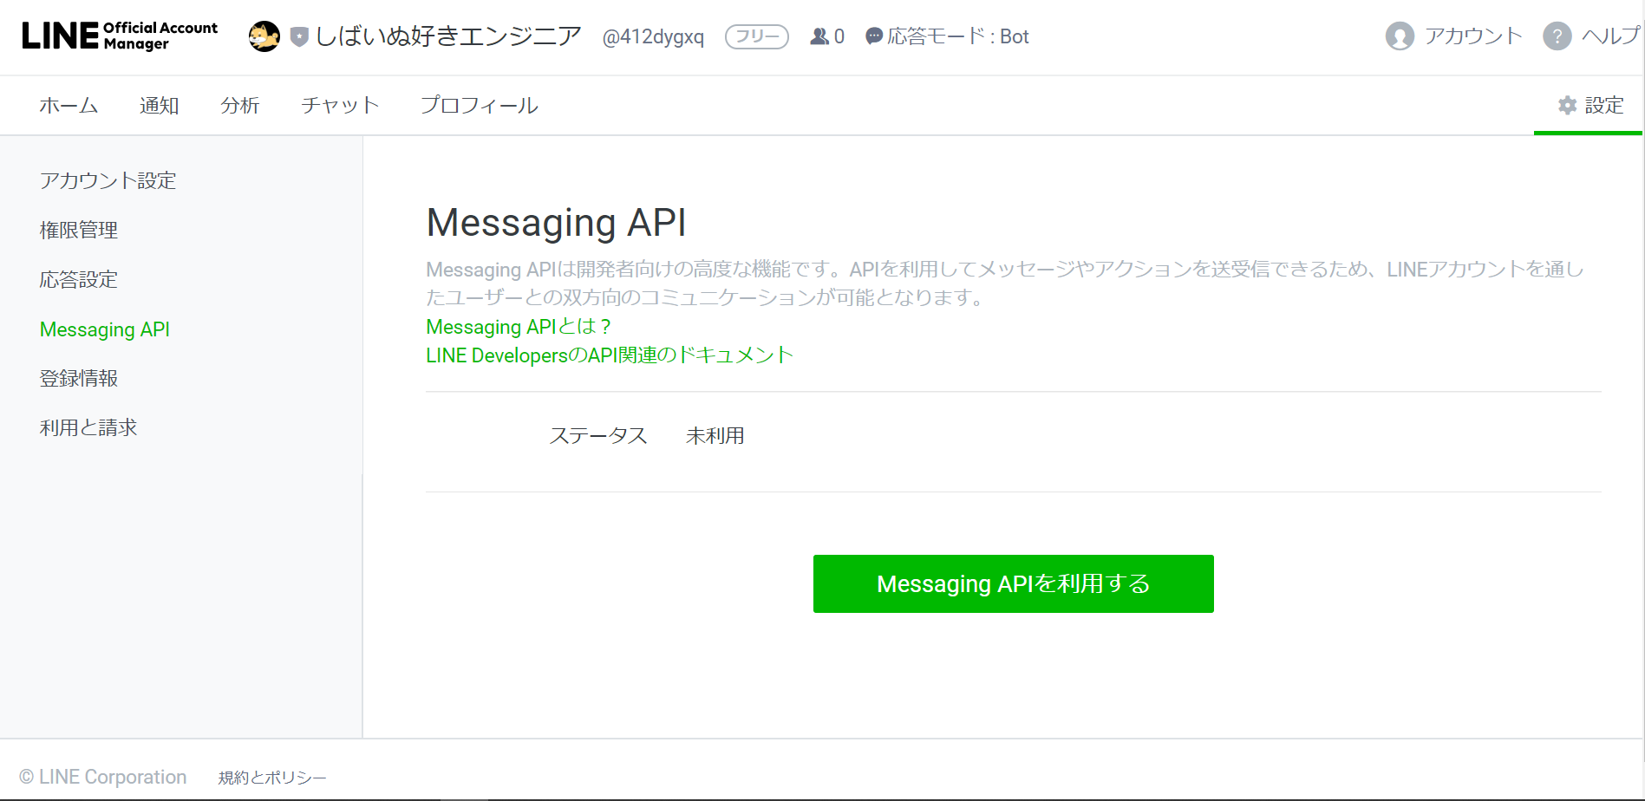
Task: Select 応答設定 in the sidebar
Action: click(x=79, y=279)
